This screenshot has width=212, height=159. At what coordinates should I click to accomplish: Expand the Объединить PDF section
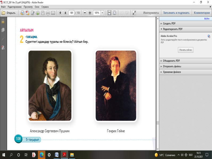point(171,61)
